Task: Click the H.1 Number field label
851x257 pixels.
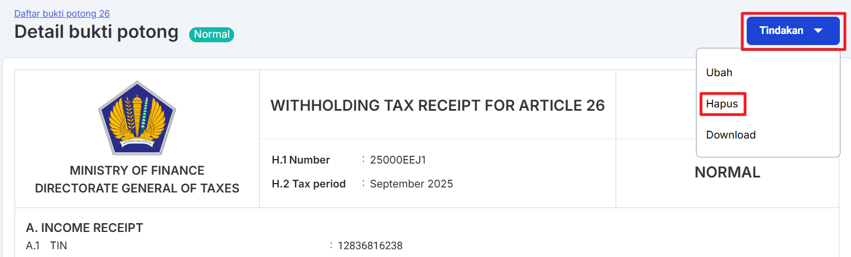Action: (301, 160)
